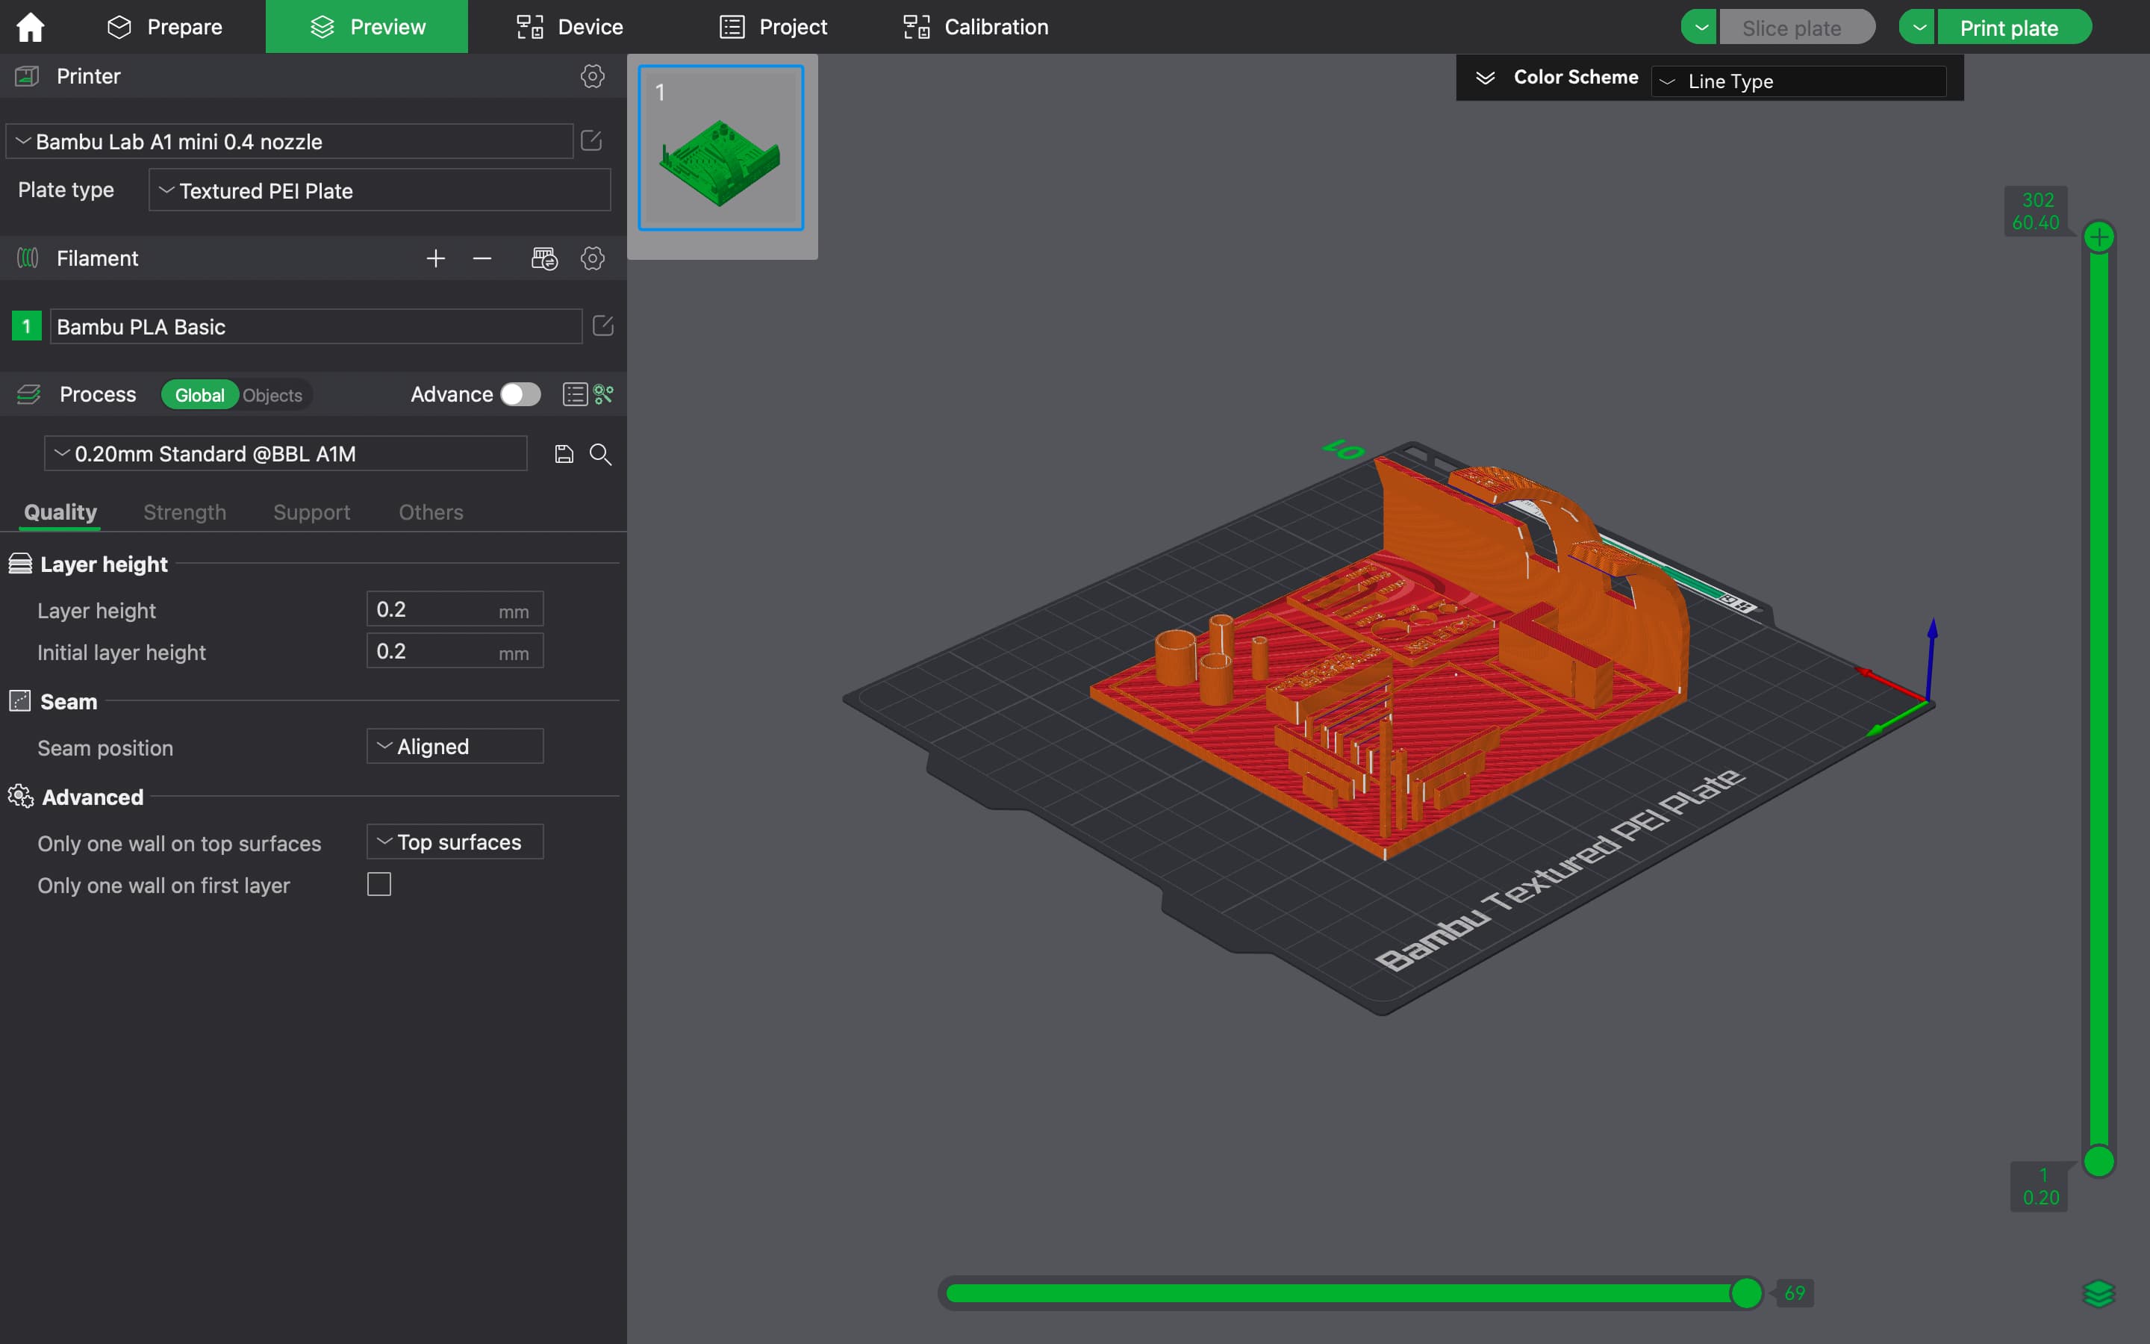This screenshot has height=1344, width=2150.
Task: Open the setting list view icon in Process
Action: (575, 393)
